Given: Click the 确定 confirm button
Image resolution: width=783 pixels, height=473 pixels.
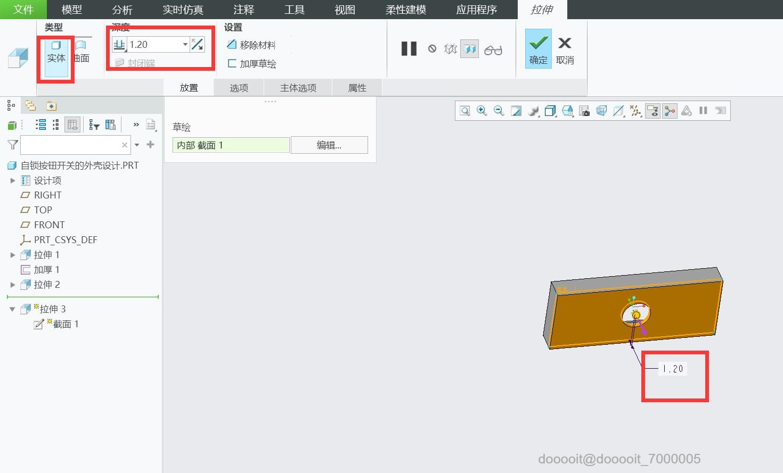Looking at the screenshot, I should point(537,49).
